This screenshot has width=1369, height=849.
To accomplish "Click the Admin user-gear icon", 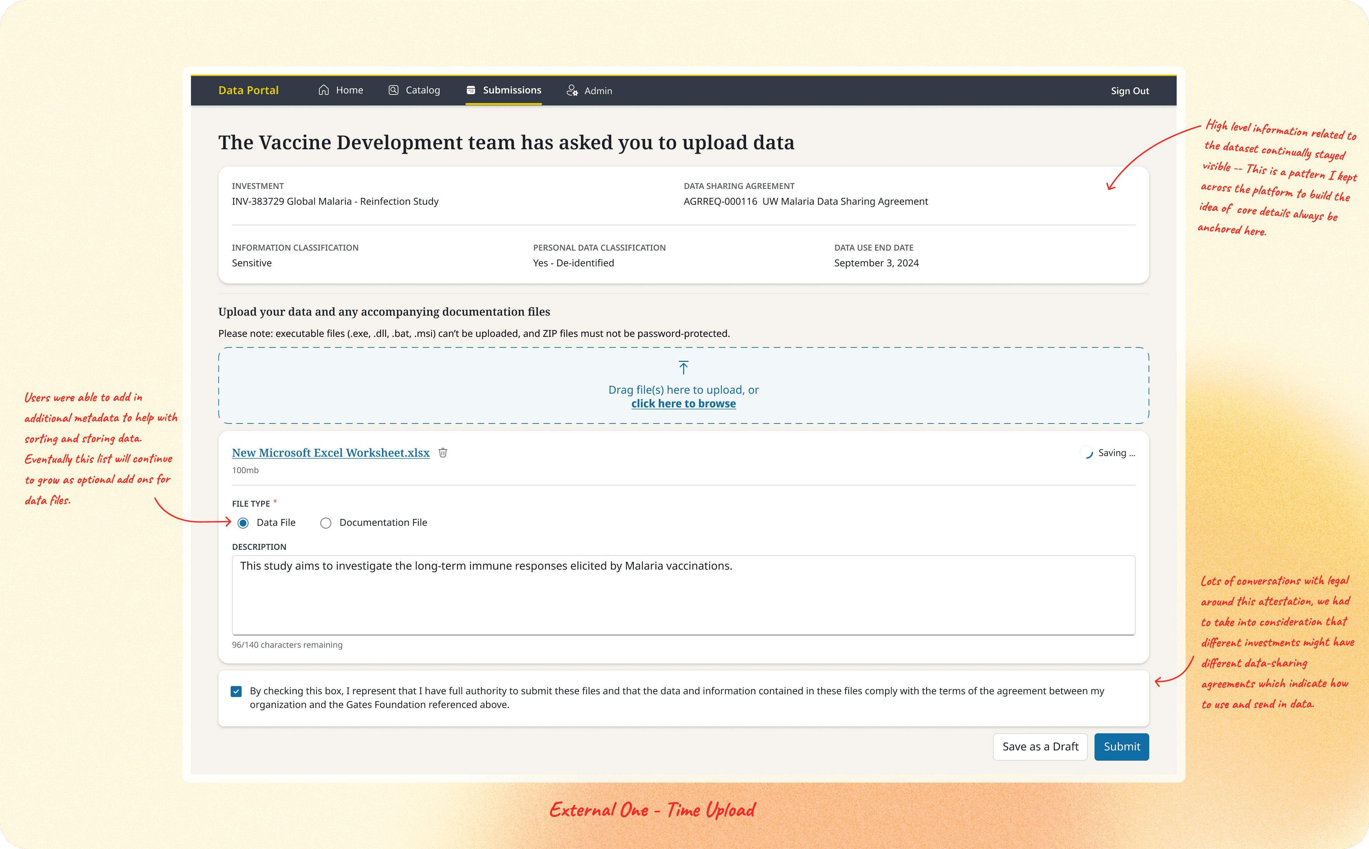I will pos(572,90).
